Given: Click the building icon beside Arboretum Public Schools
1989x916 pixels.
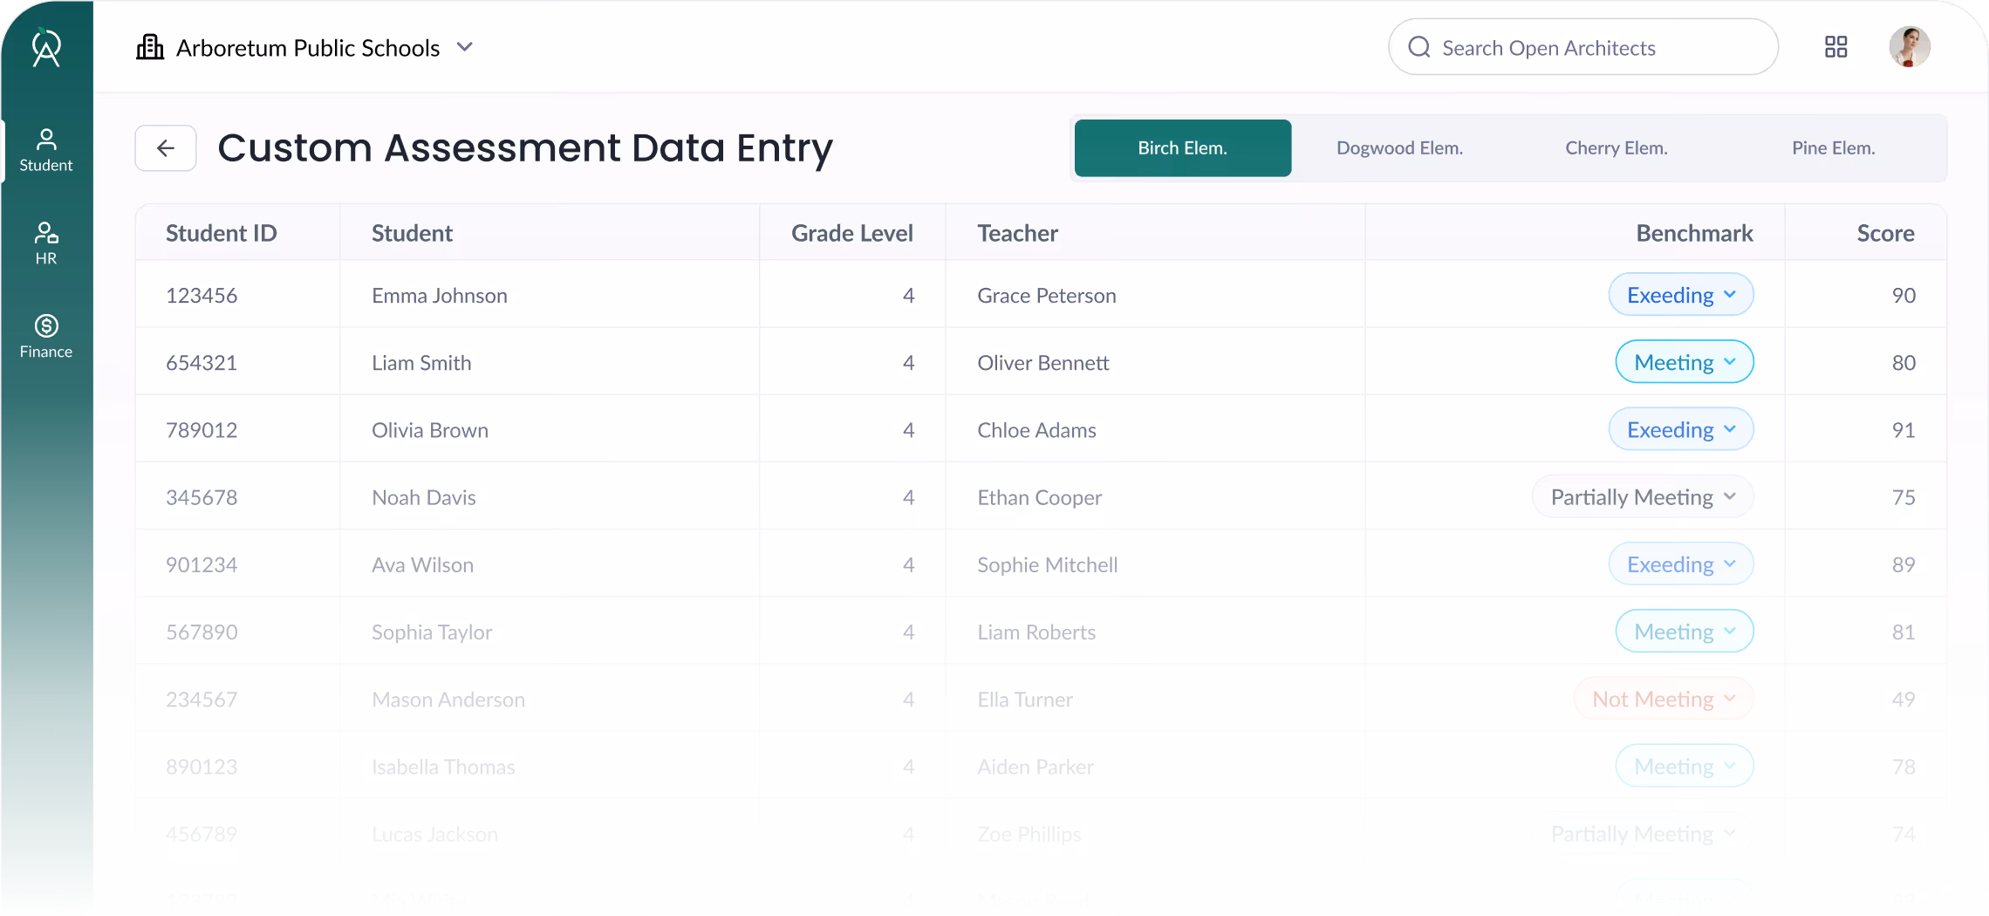Looking at the screenshot, I should click(150, 47).
